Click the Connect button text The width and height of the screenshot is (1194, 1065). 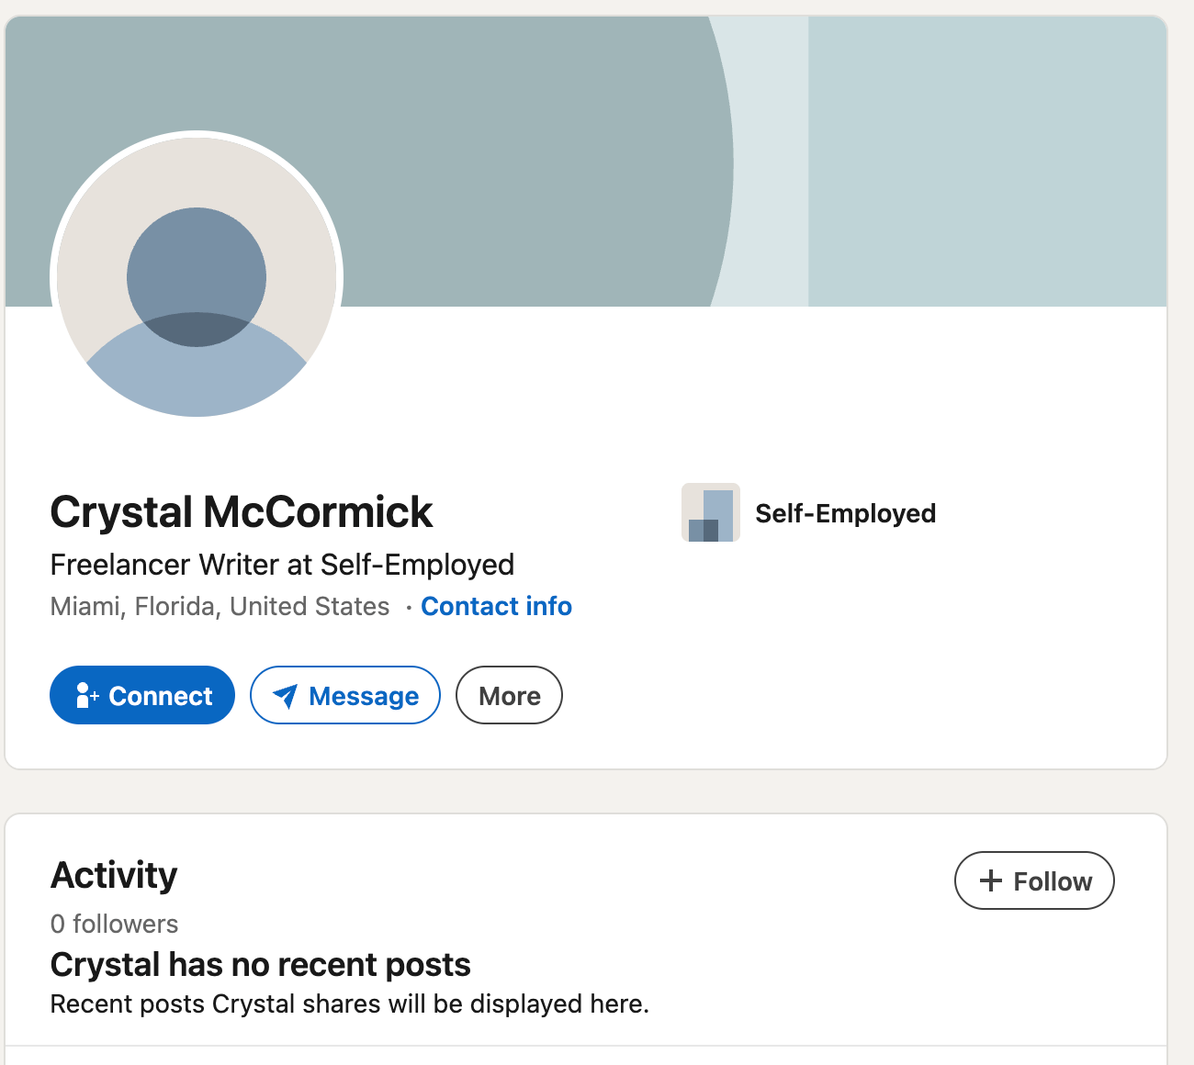(x=161, y=696)
